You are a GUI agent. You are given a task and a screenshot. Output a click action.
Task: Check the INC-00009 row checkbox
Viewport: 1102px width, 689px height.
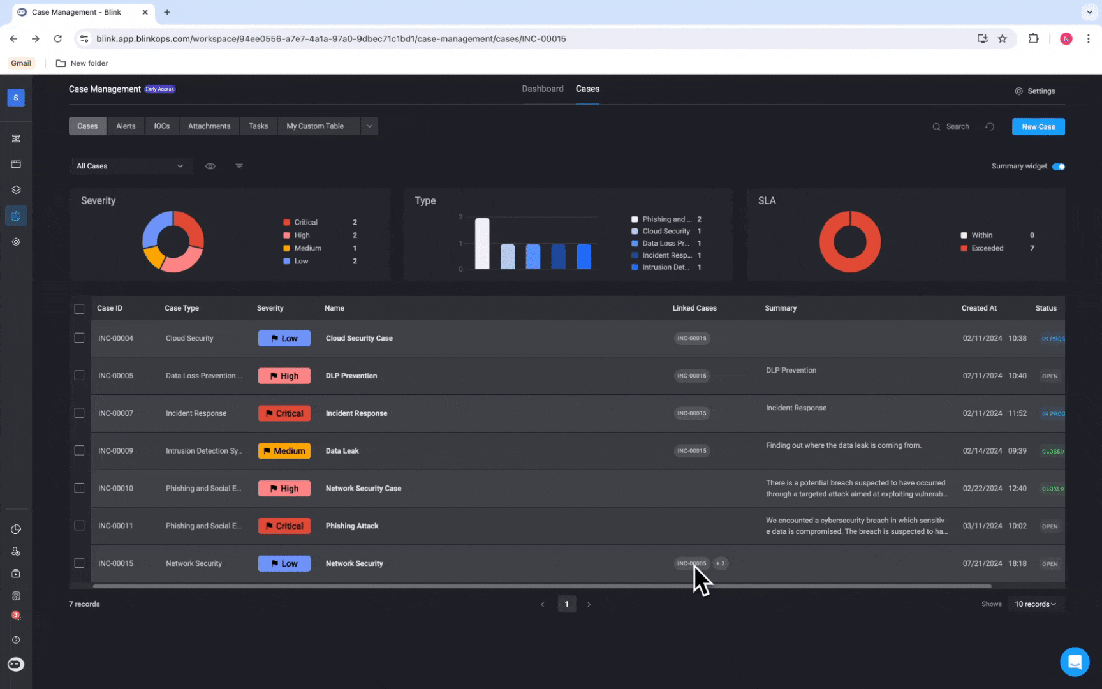[79, 450]
